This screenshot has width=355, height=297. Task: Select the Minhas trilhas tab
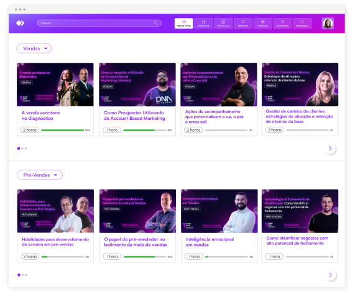click(x=183, y=23)
